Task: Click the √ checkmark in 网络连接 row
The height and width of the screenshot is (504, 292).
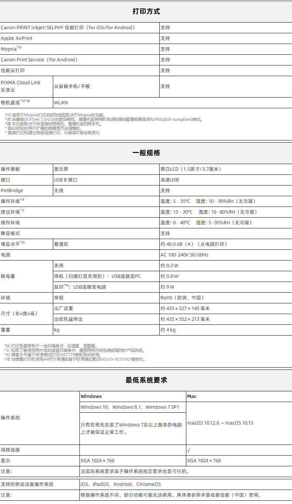Action: click(x=189, y=450)
